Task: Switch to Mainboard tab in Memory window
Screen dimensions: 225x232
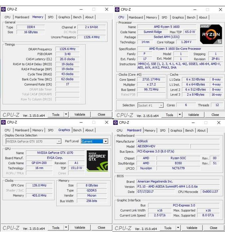Action: coord(22,17)
